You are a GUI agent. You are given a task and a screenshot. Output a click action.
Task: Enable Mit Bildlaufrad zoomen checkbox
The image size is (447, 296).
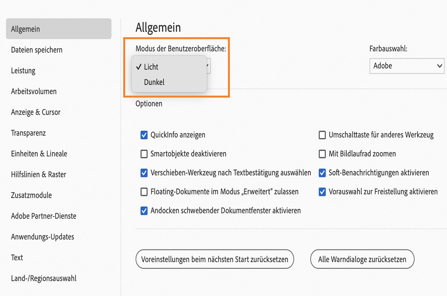(322, 154)
